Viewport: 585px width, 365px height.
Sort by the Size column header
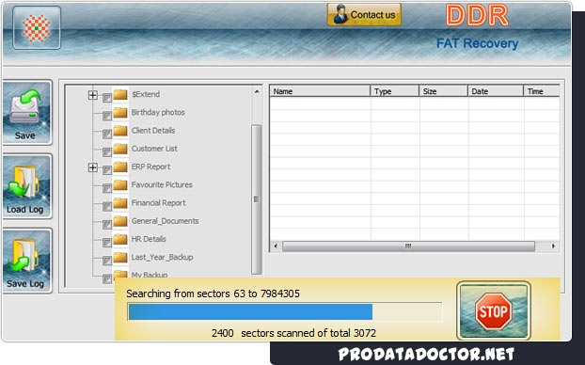point(443,91)
